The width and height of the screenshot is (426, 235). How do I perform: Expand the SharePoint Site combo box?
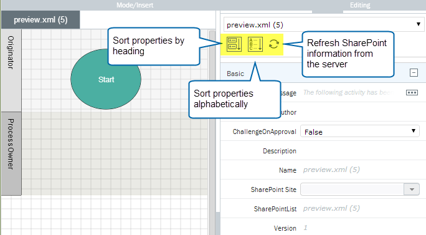(x=412, y=189)
